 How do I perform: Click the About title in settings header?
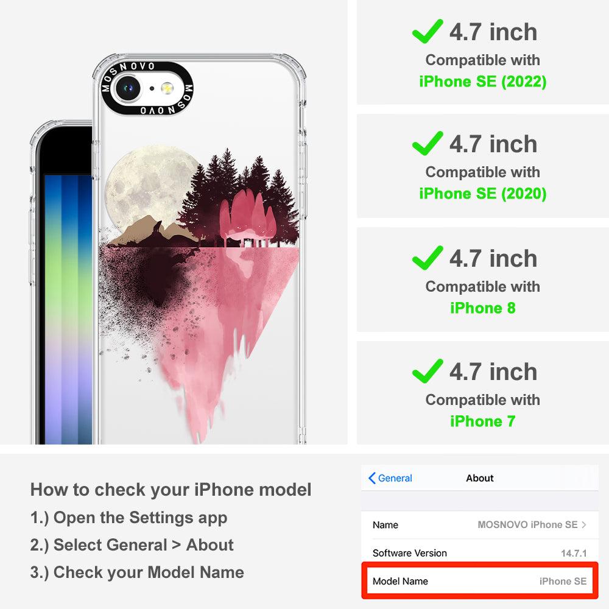(x=480, y=478)
